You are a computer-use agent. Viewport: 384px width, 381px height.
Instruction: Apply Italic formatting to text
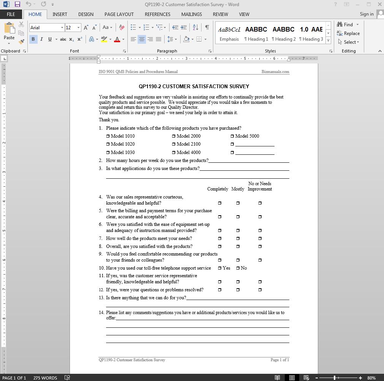point(41,39)
